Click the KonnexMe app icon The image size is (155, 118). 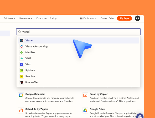click(x=22, y=82)
